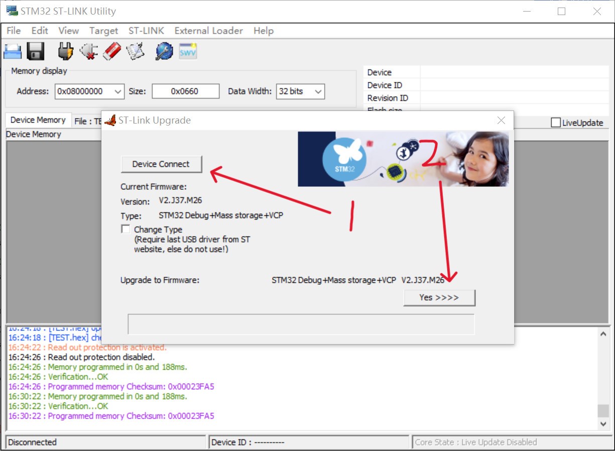Click 'Read out protection is activated.' log line
615x451 pixels.
tap(87, 348)
